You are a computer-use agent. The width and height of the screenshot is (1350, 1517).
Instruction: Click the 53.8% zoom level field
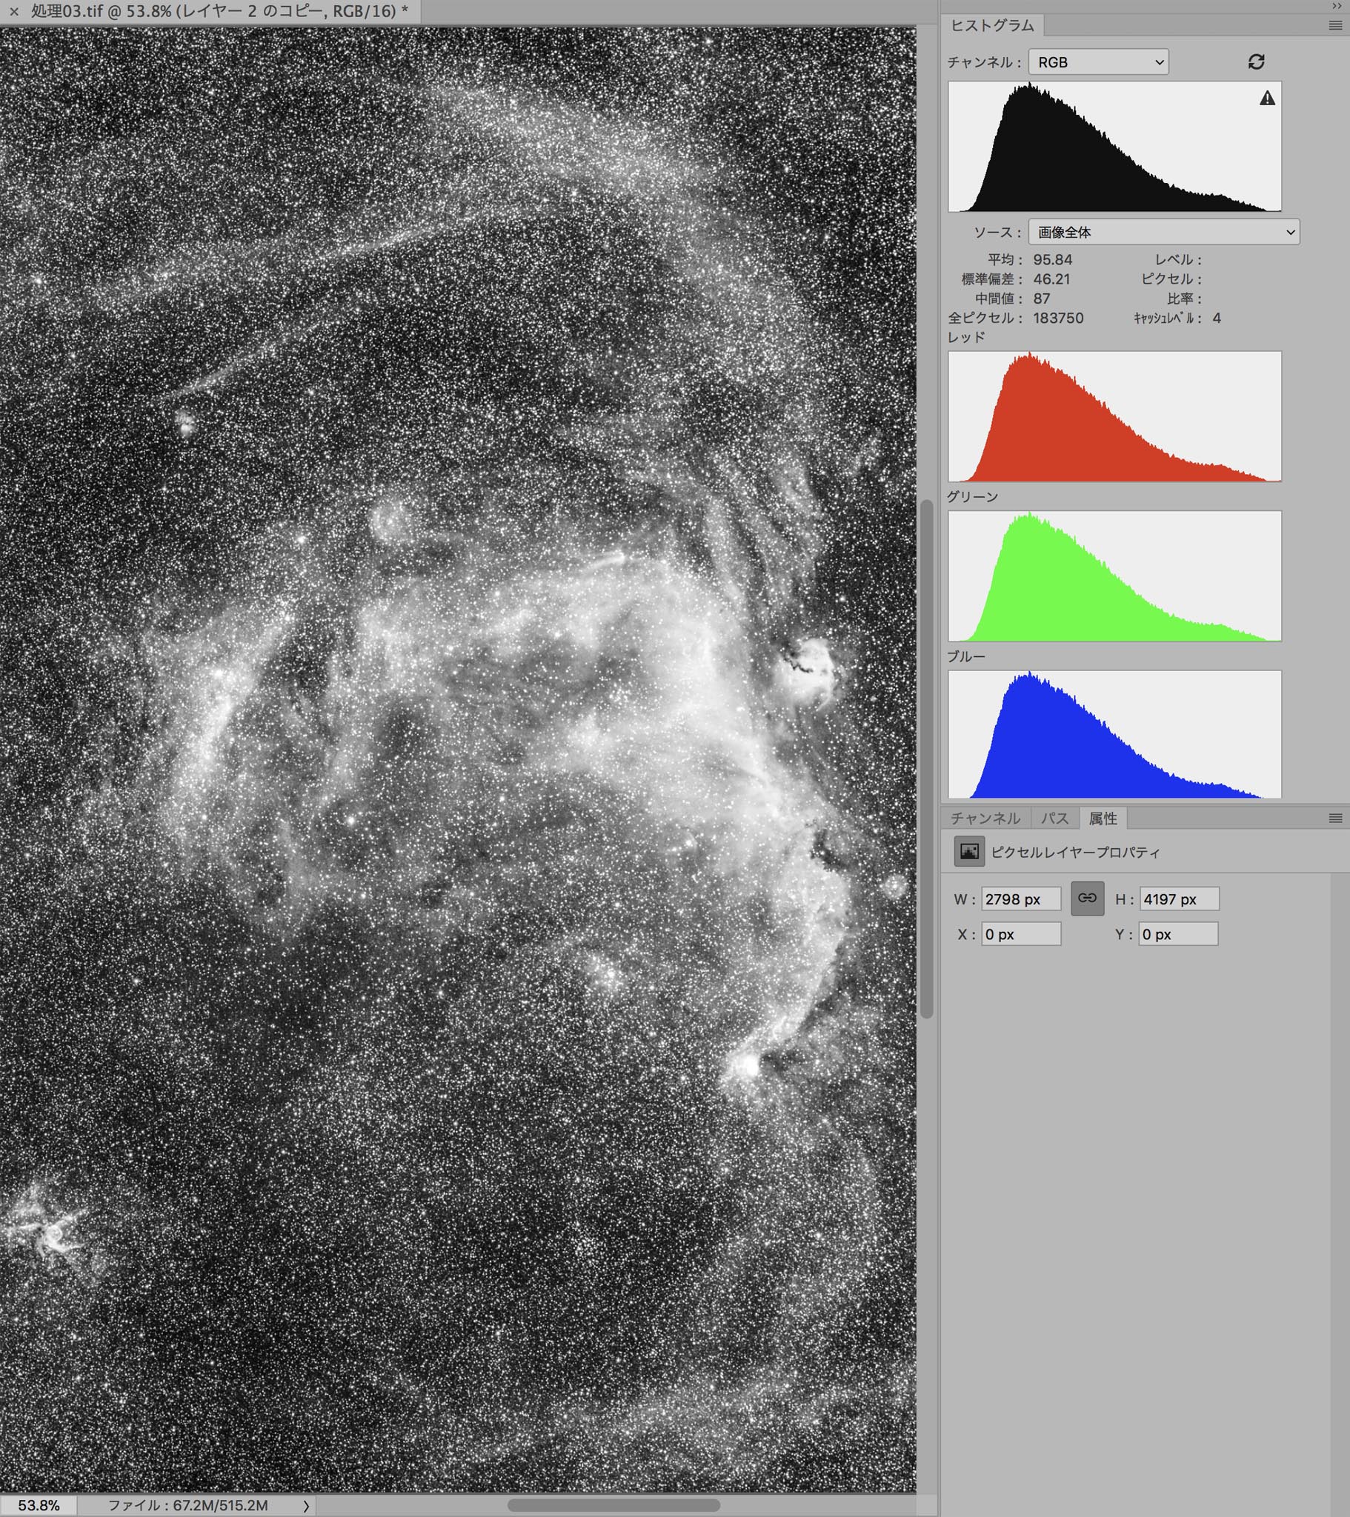[39, 1506]
